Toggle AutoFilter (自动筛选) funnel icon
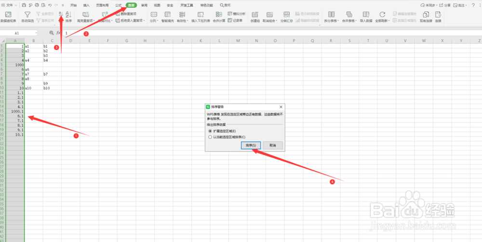482x242 pixels. 27,14
